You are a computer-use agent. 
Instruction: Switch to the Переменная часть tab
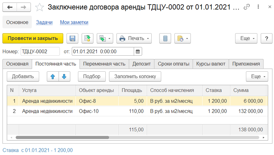click(x=104, y=64)
